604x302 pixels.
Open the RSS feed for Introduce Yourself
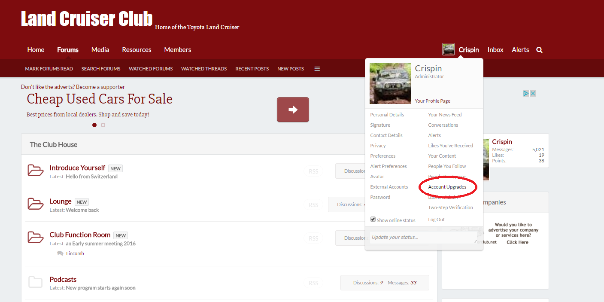313,171
